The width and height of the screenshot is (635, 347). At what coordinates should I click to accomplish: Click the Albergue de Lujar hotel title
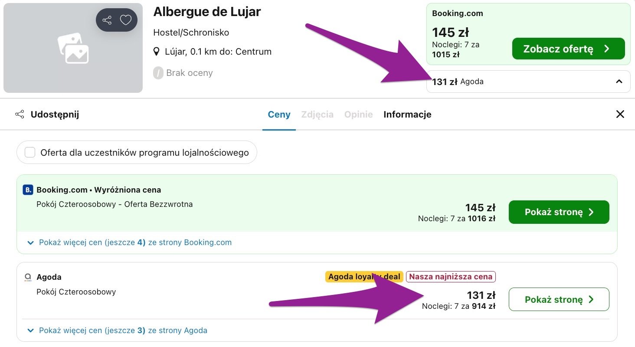point(207,12)
